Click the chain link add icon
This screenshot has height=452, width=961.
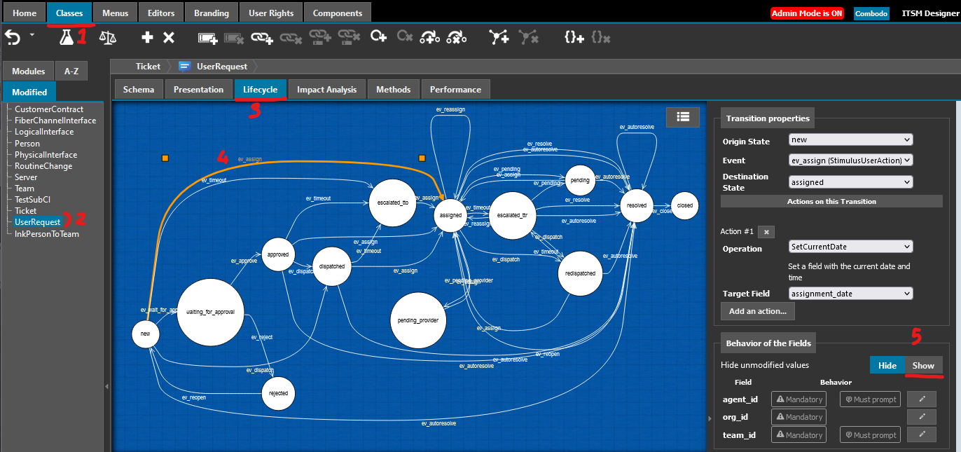(x=262, y=38)
